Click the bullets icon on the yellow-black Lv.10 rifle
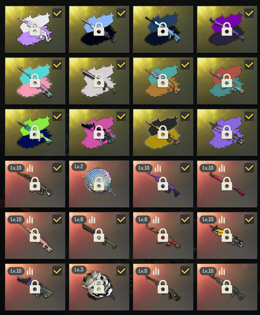The height and width of the screenshot is (315, 260). (x=222, y=219)
